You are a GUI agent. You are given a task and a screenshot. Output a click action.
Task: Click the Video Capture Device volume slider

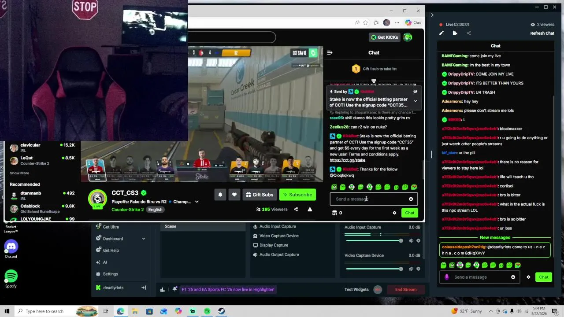tap(374, 269)
